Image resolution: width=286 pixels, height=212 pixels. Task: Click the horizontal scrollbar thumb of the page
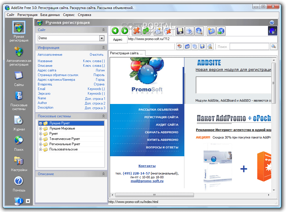tap(154, 195)
